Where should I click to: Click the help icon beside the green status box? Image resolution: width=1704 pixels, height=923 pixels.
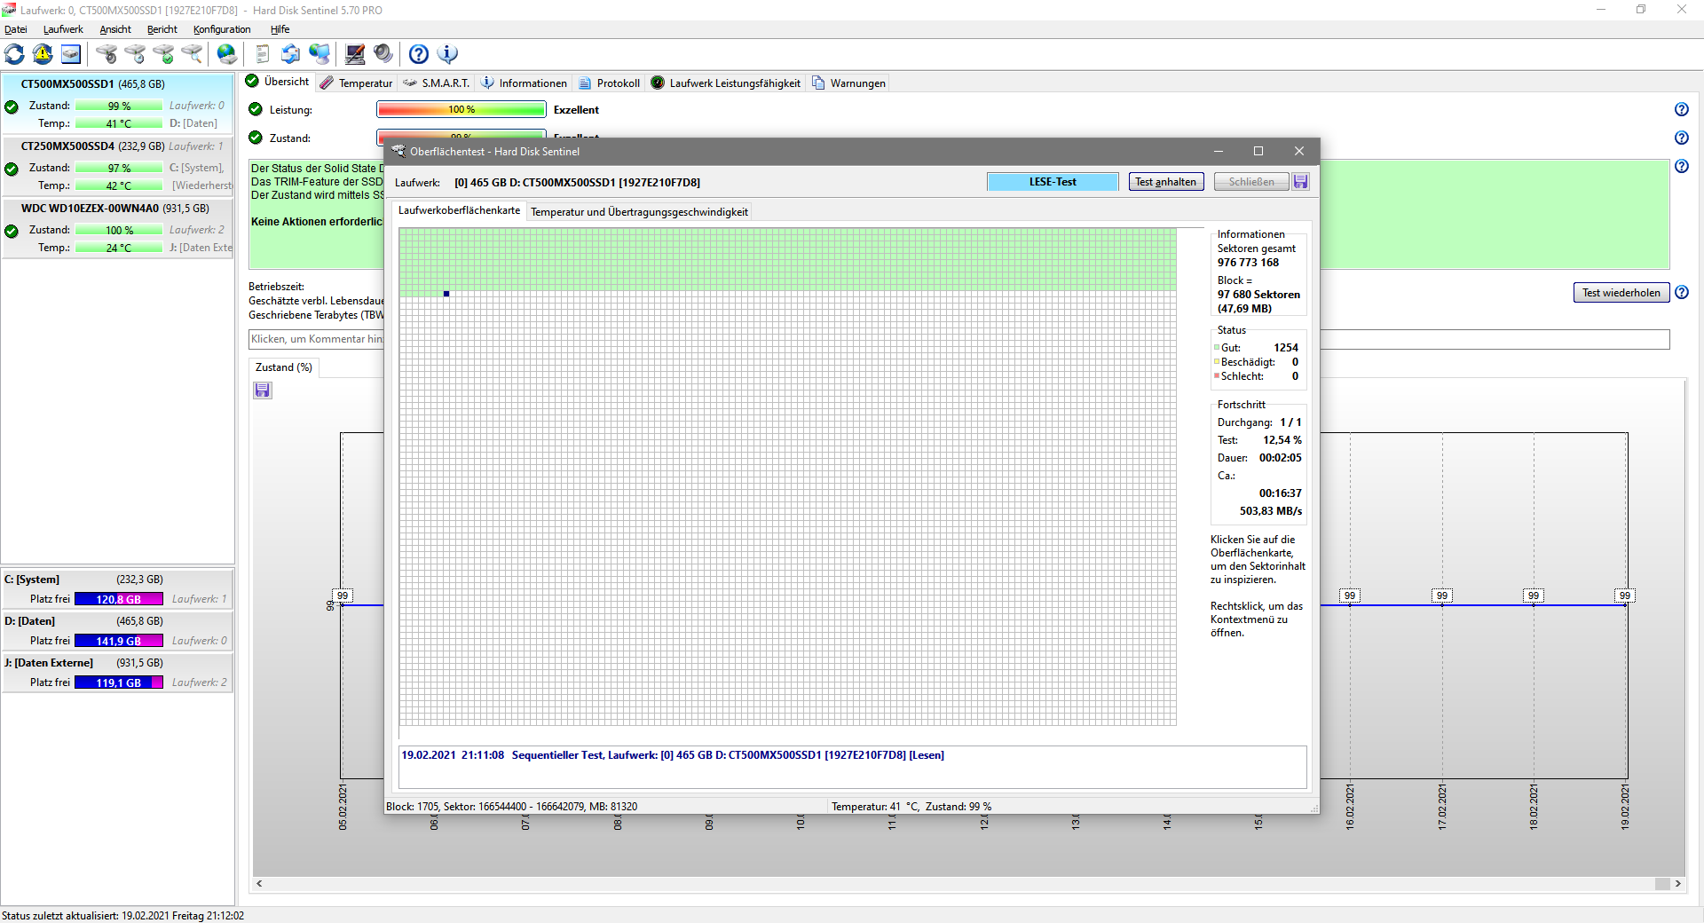tap(1682, 166)
